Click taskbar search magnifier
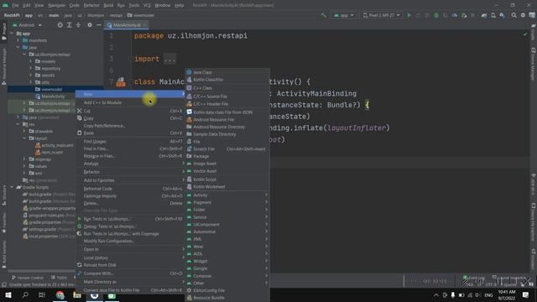The width and height of the screenshot is (537, 302). 25,294
